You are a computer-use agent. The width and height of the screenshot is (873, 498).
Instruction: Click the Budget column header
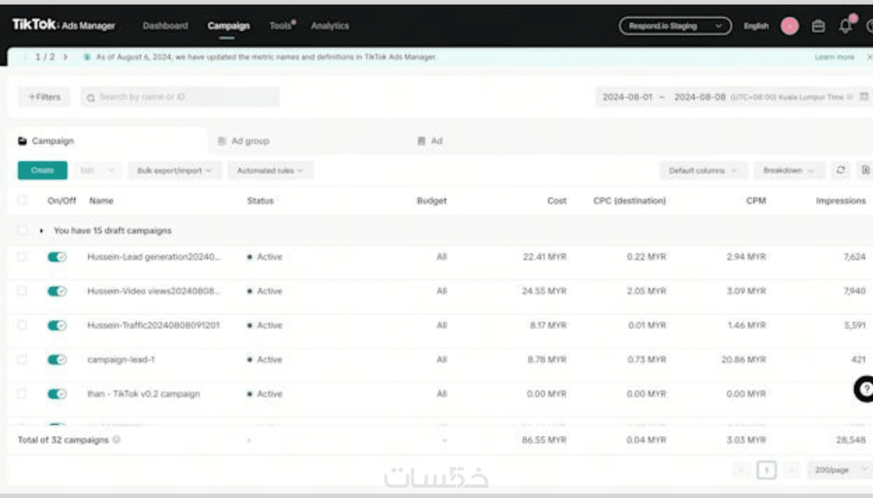[x=431, y=201]
